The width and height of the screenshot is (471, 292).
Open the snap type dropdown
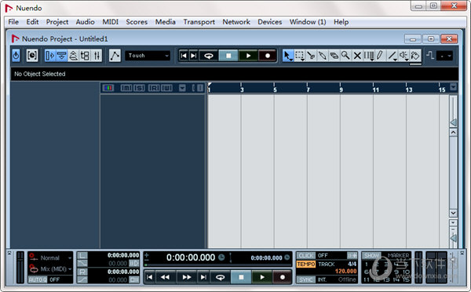coord(444,56)
